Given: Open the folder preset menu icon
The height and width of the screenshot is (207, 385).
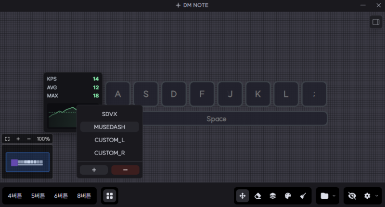Looking at the screenshot, I should coord(324,196).
